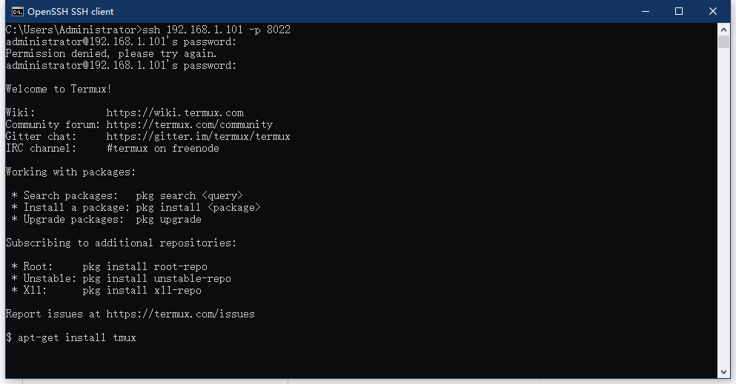Click the gitter.im/termux/termux chat URL
Image resolution: width=736 pixels, height=384 pixels.
click(198, 137)
